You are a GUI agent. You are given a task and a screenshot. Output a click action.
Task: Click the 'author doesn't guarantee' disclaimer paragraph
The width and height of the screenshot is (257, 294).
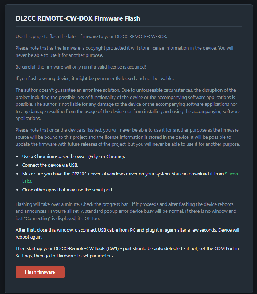pos(128,104)
